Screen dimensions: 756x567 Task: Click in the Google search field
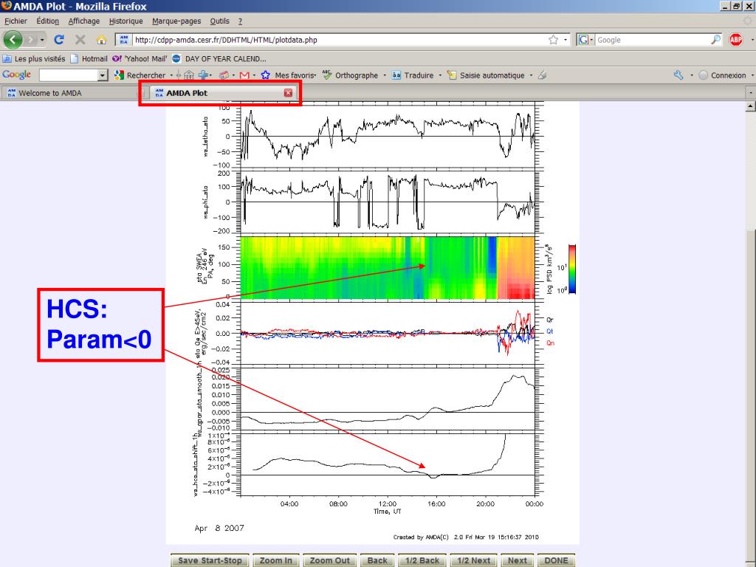pos(653,40)
